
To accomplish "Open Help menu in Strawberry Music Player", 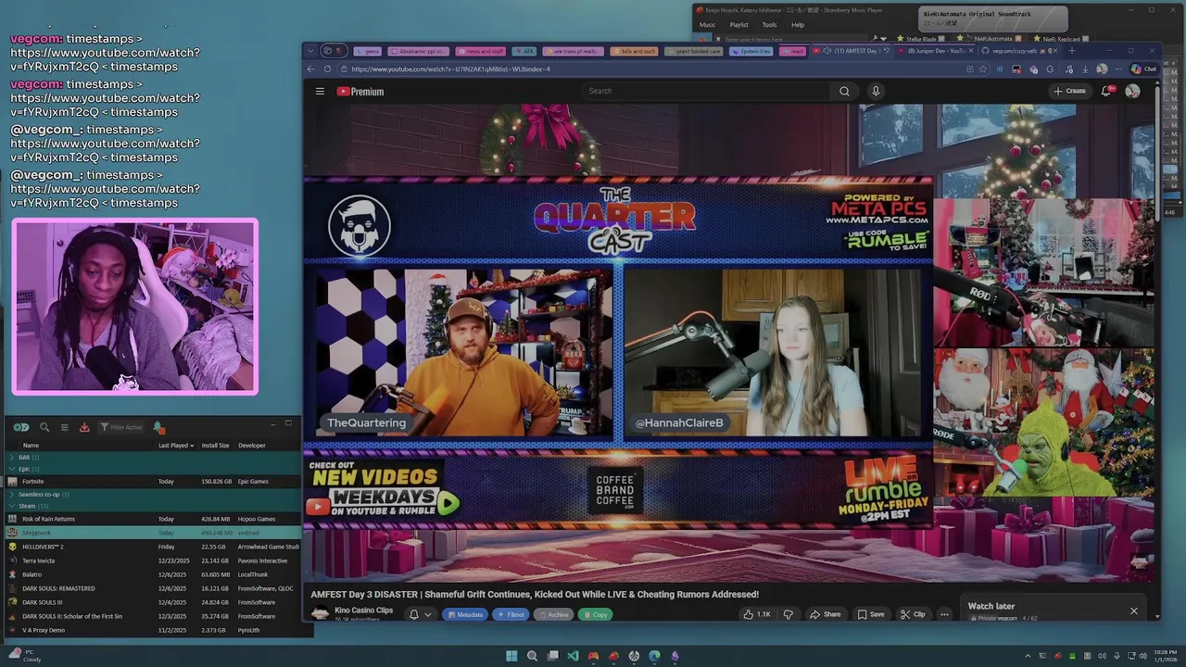I will (x=798, y=25).
